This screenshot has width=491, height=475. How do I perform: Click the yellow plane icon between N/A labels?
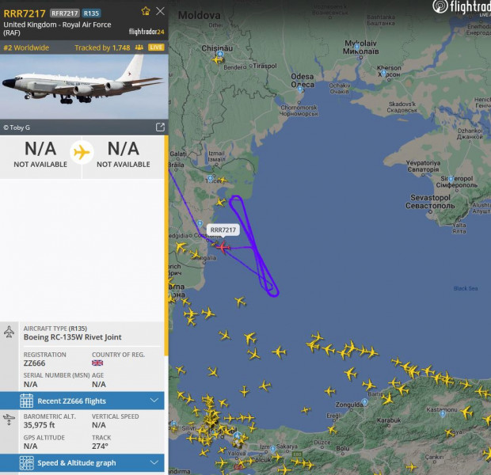[82, 153]
